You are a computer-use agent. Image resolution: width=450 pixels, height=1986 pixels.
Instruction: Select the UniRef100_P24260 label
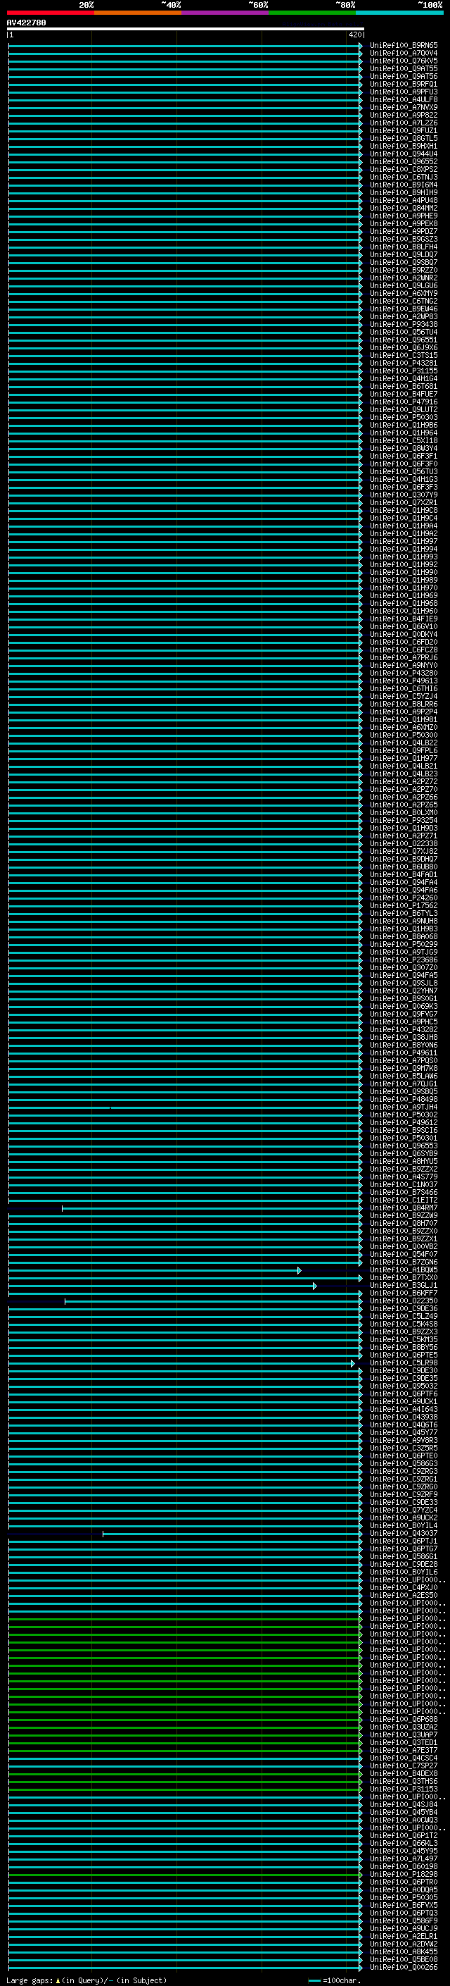(x=404, y=898)
